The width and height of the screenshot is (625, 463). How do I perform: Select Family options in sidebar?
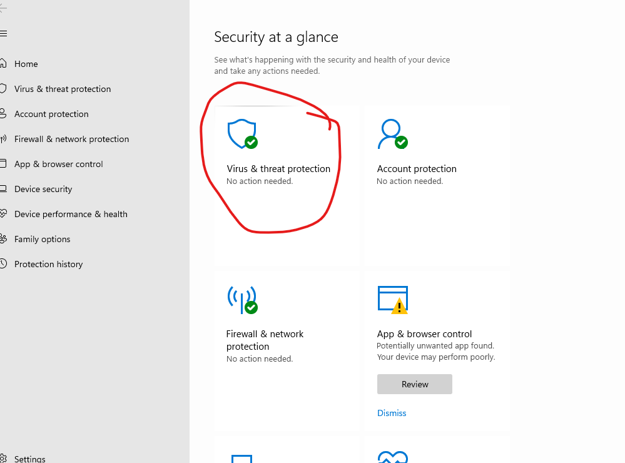(x=43, y=239)
